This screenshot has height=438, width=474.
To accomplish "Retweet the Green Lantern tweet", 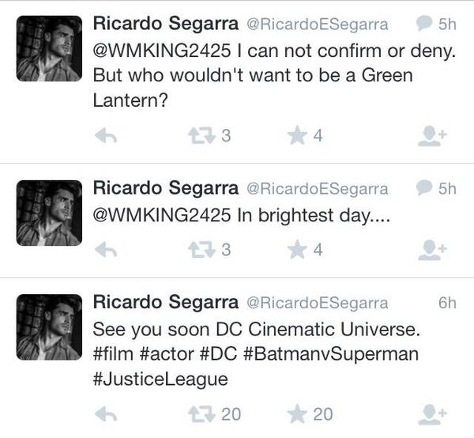I will pos(199,137).
